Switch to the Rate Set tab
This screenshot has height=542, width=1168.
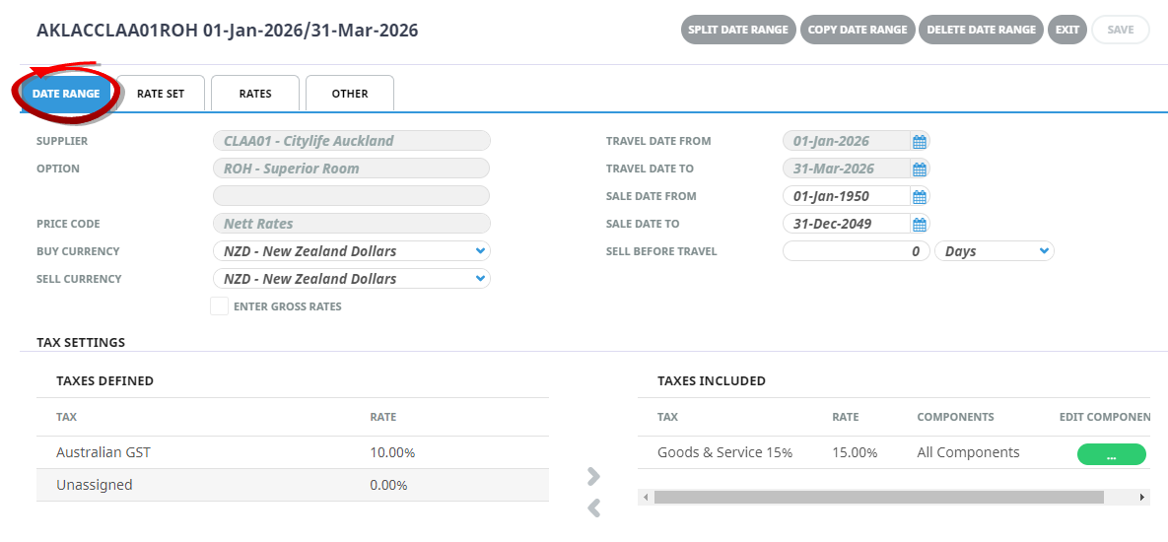(x=161, y=94)
